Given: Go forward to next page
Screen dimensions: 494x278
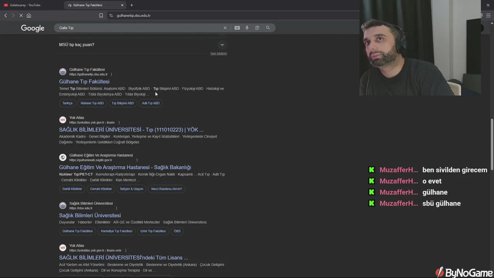Looking at the screenshot, I should coord(13,15).
